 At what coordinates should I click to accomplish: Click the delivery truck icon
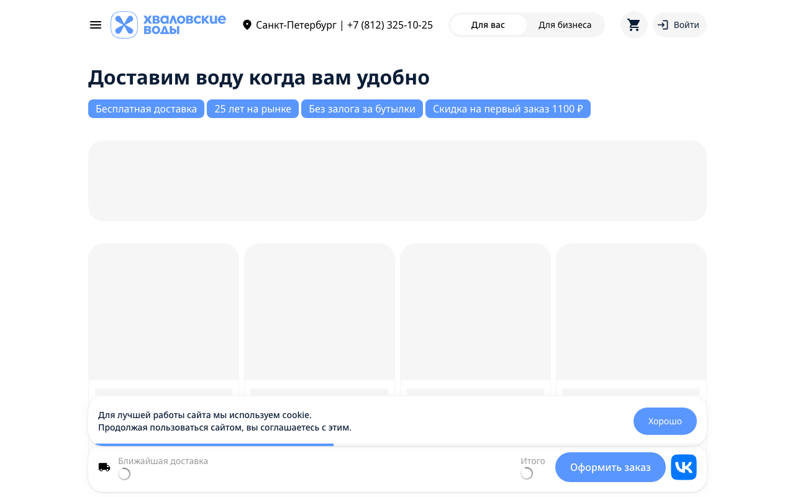coord(104,467)
